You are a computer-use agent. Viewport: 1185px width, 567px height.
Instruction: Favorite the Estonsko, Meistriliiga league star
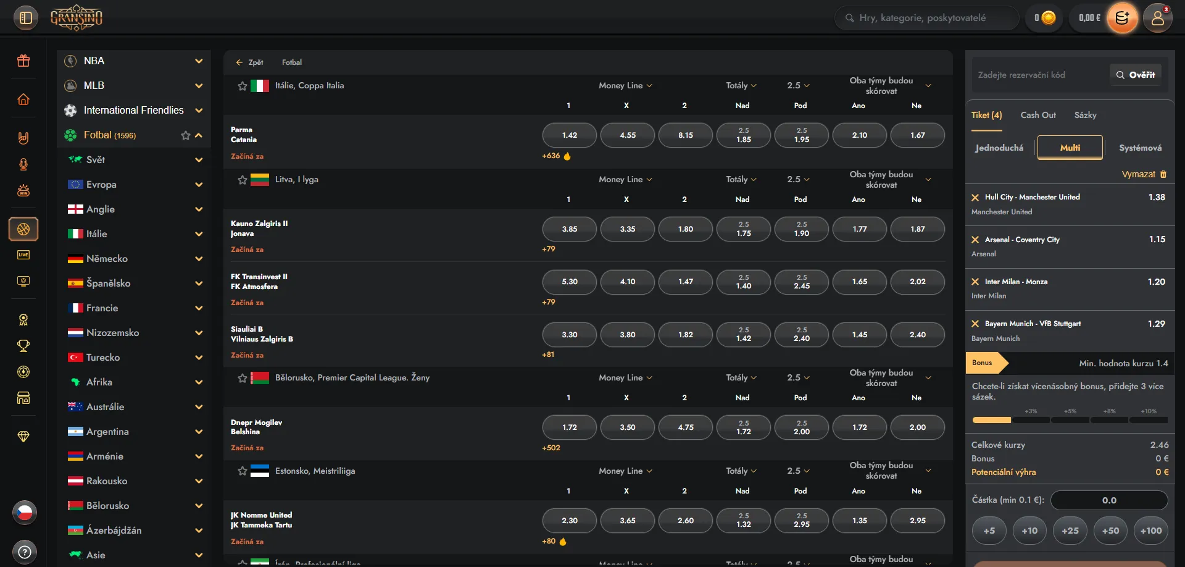click(x=243, y=471)
